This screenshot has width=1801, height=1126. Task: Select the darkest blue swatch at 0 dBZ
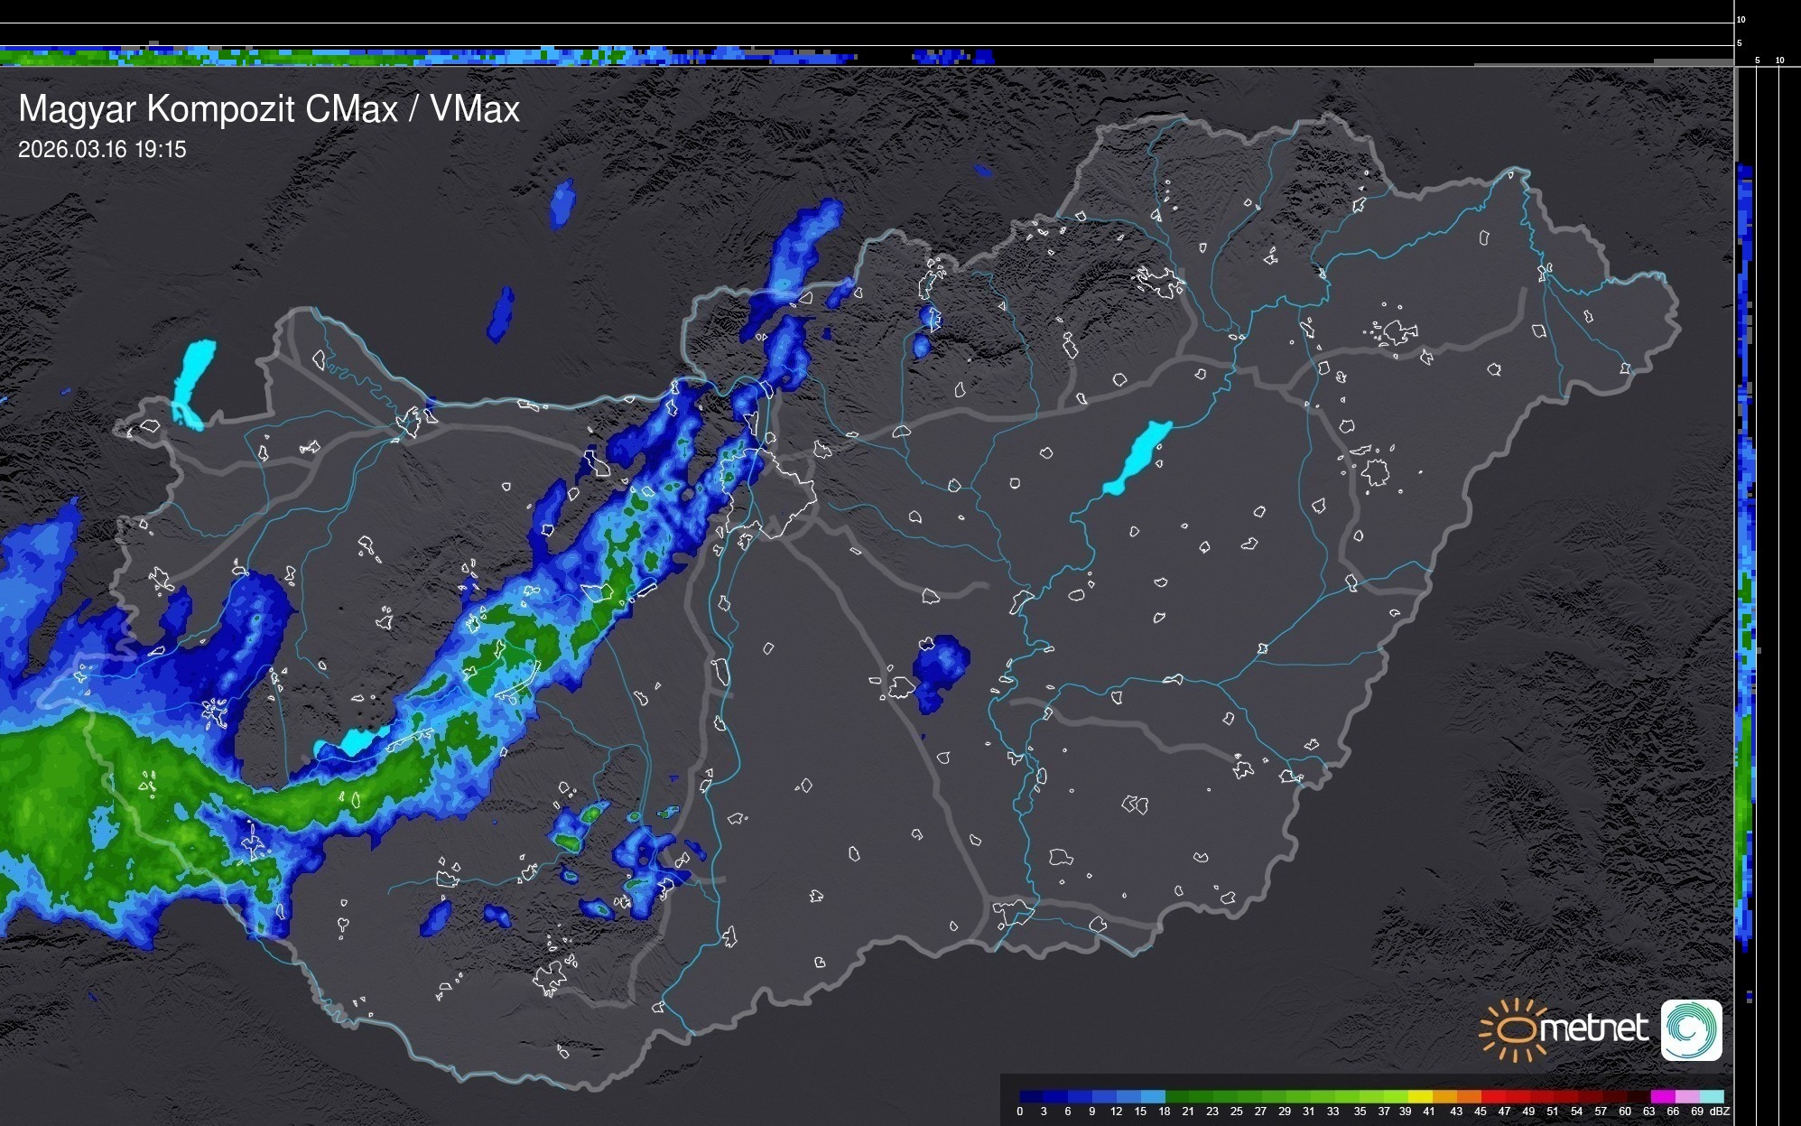pos(1031,1096)
